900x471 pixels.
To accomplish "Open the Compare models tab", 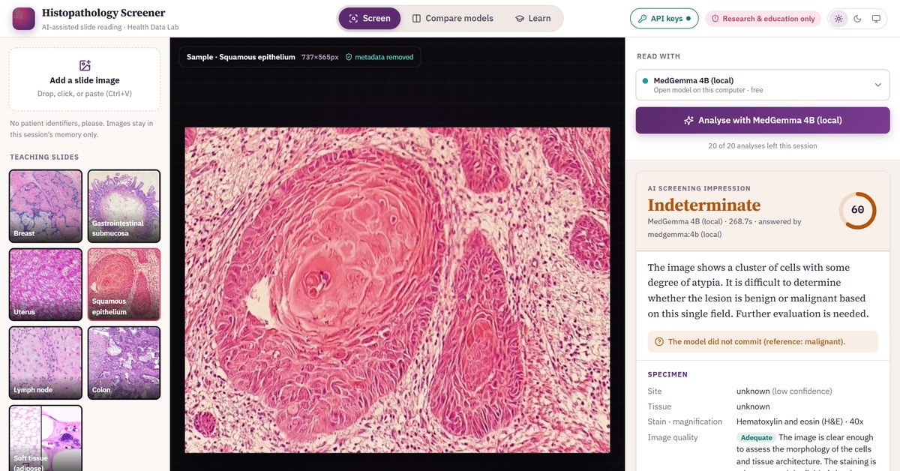I will click(453, 18).
